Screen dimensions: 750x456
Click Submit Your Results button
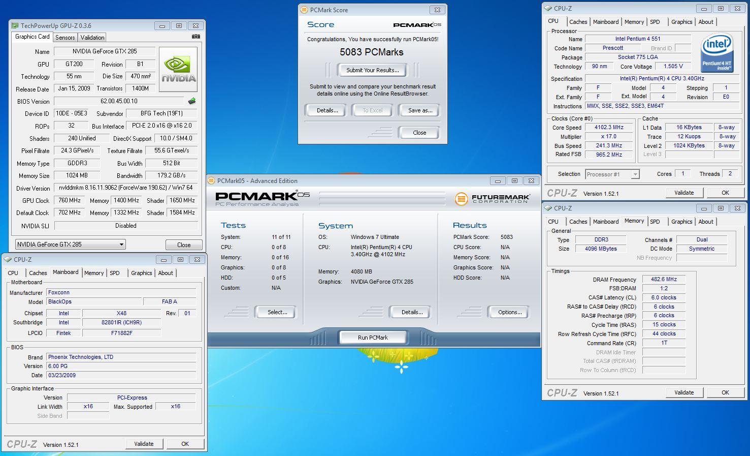coord(373,70)
